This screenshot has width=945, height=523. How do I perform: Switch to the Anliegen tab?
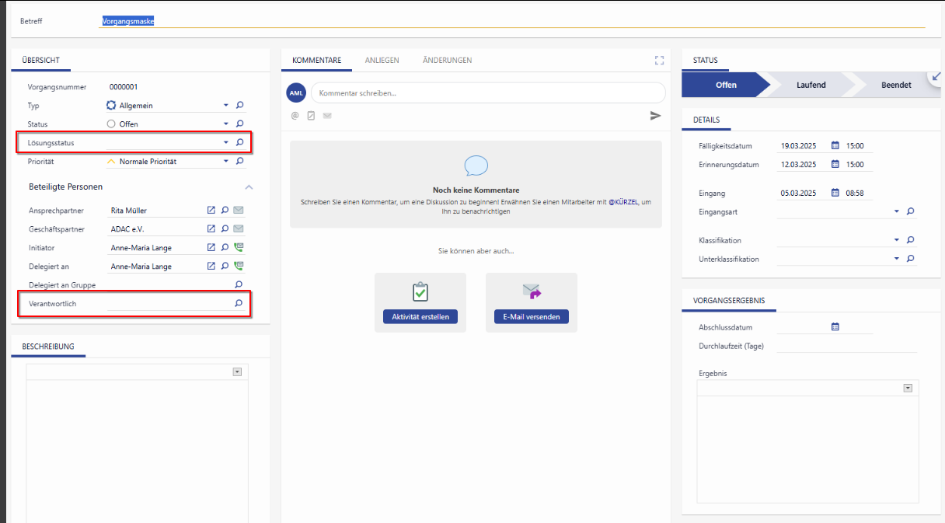(382, 60)
